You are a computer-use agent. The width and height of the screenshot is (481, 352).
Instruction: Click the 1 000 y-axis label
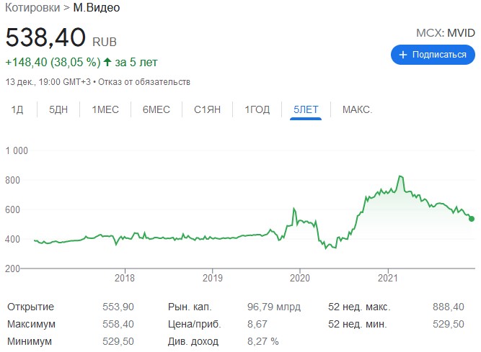(17, 150)
